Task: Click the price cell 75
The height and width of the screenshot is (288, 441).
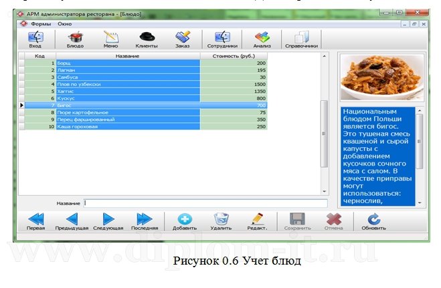Action: (x=234, y=112)
